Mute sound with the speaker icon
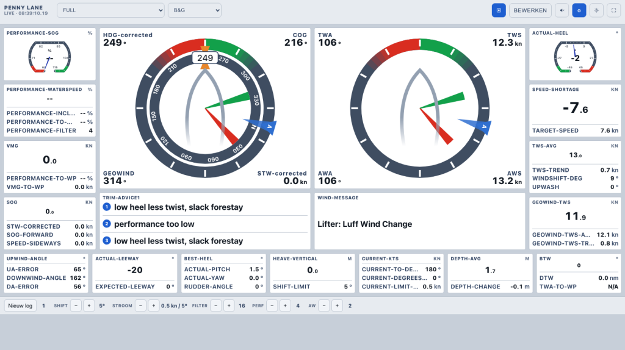Viewport: 625px width, 350px height. click(x=562, y=10)
